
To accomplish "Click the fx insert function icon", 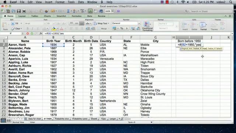I will pos(41,34).
